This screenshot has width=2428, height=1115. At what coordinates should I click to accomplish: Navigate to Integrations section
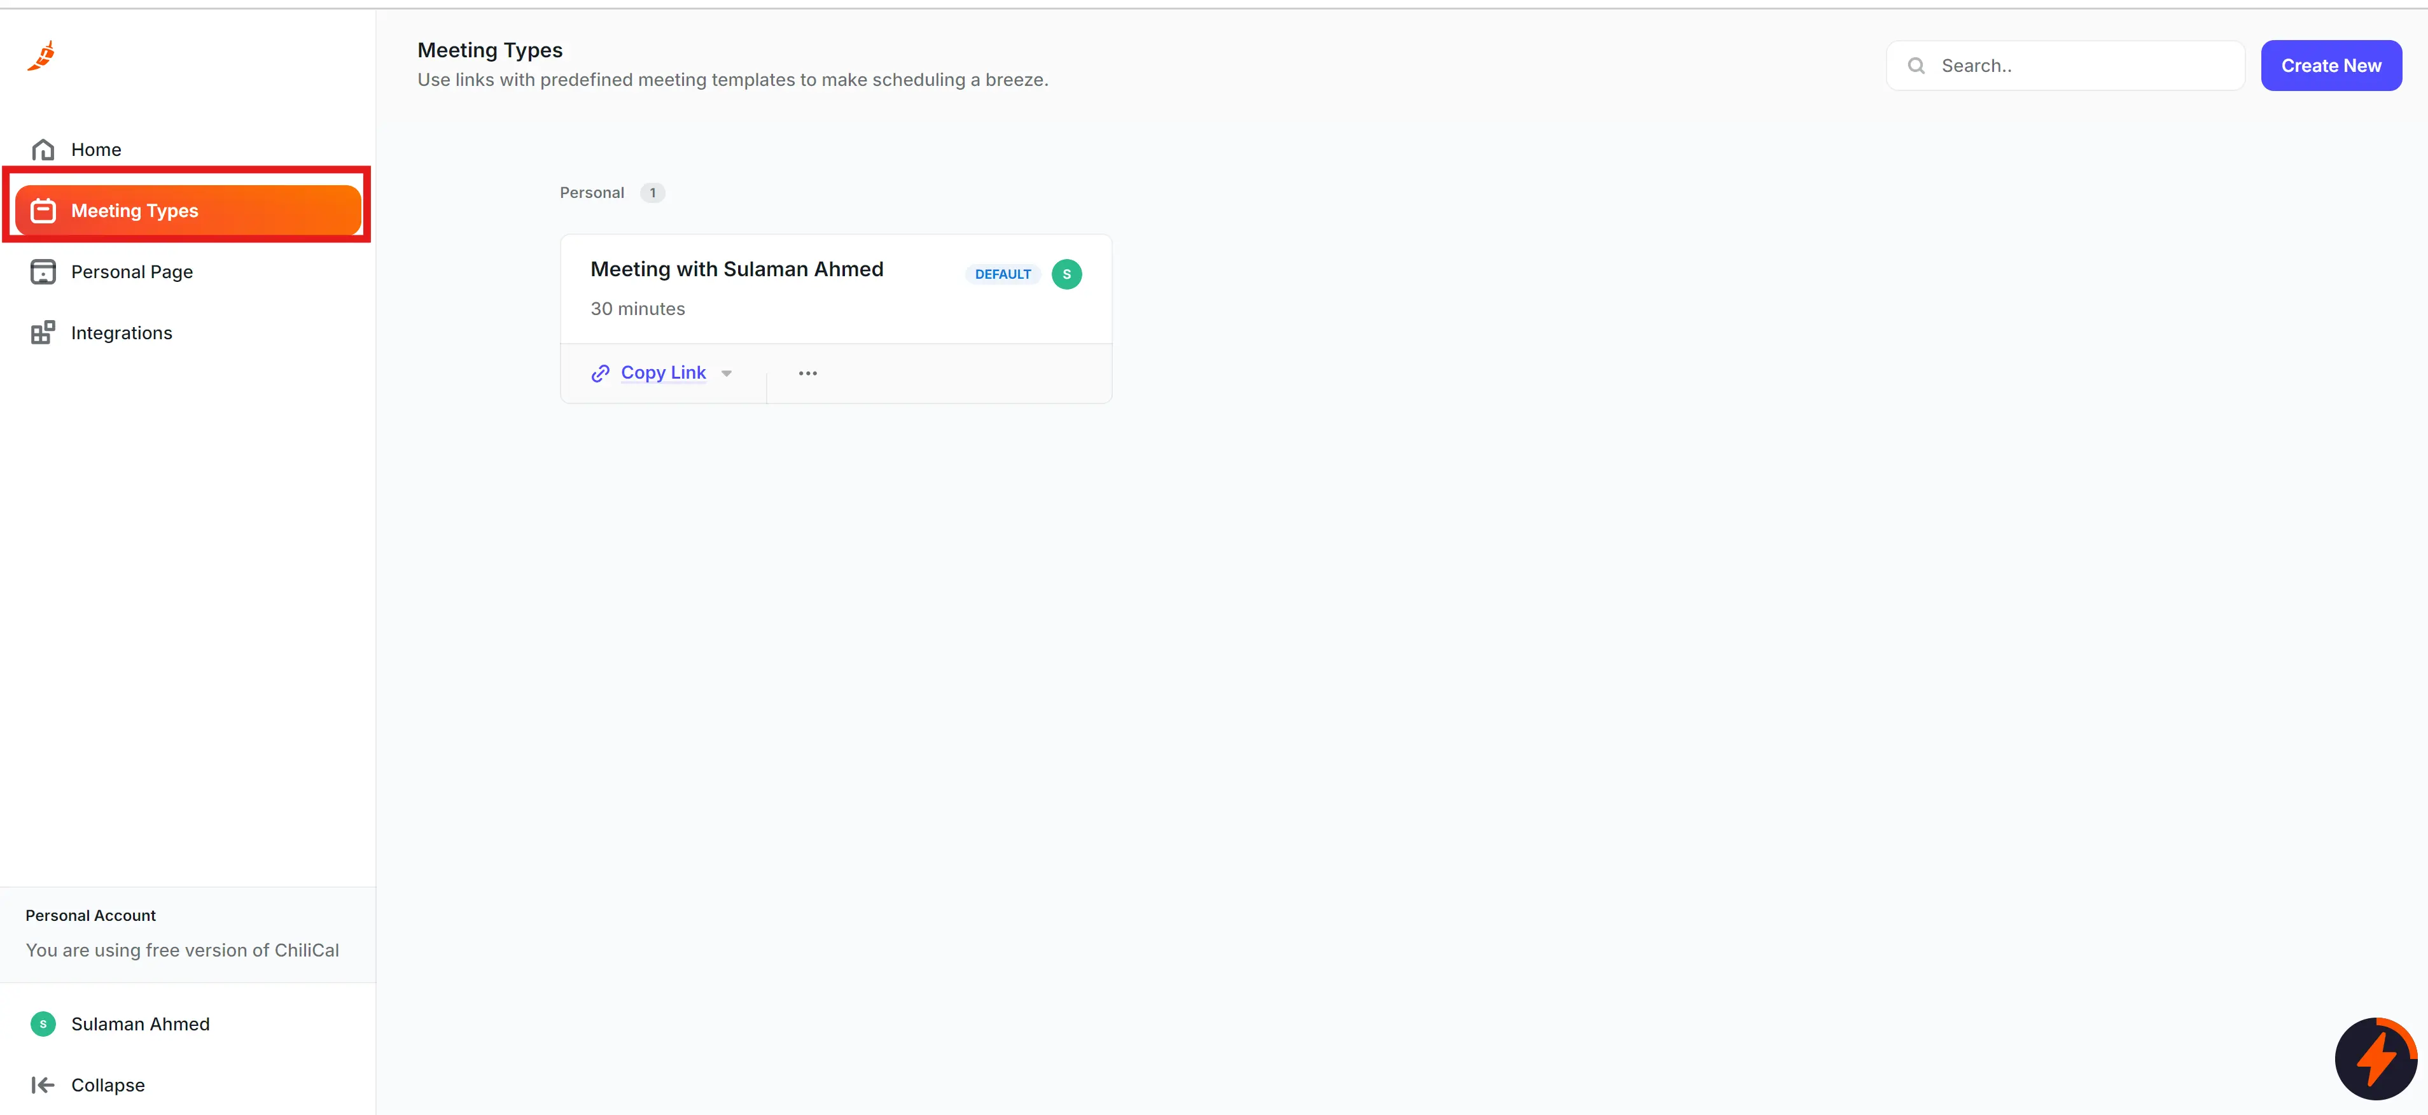tap(122, 333)
